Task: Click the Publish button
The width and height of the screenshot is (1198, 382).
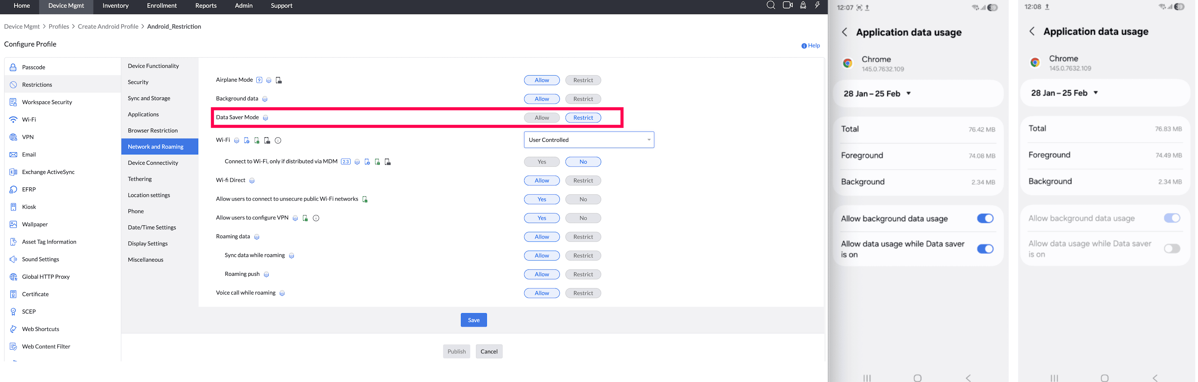Action: 456,351
